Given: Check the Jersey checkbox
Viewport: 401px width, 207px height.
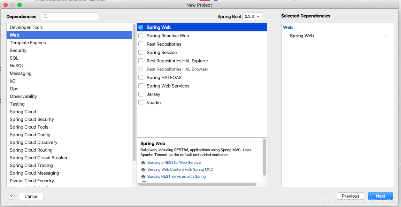Looking at the screenshot, I should (x=141, y=94).
